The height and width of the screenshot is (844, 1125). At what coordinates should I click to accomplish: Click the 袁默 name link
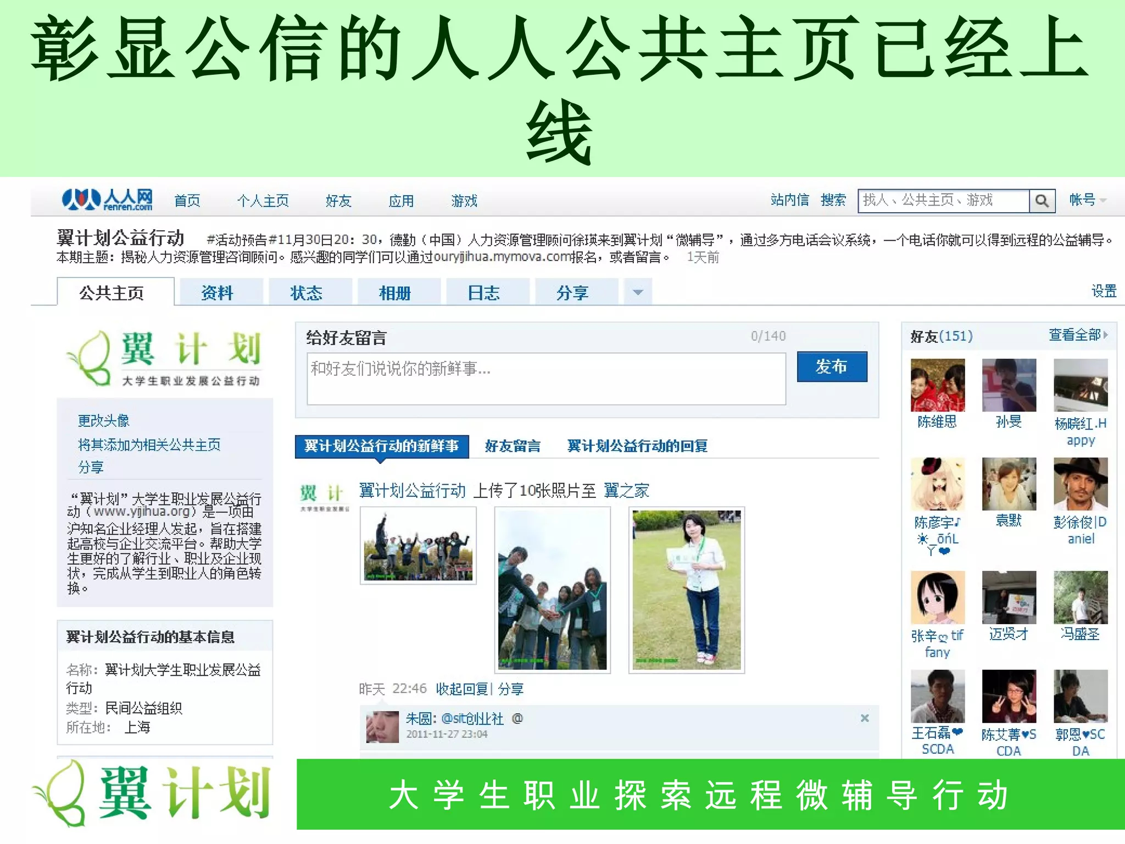[x=1009, y=520]
